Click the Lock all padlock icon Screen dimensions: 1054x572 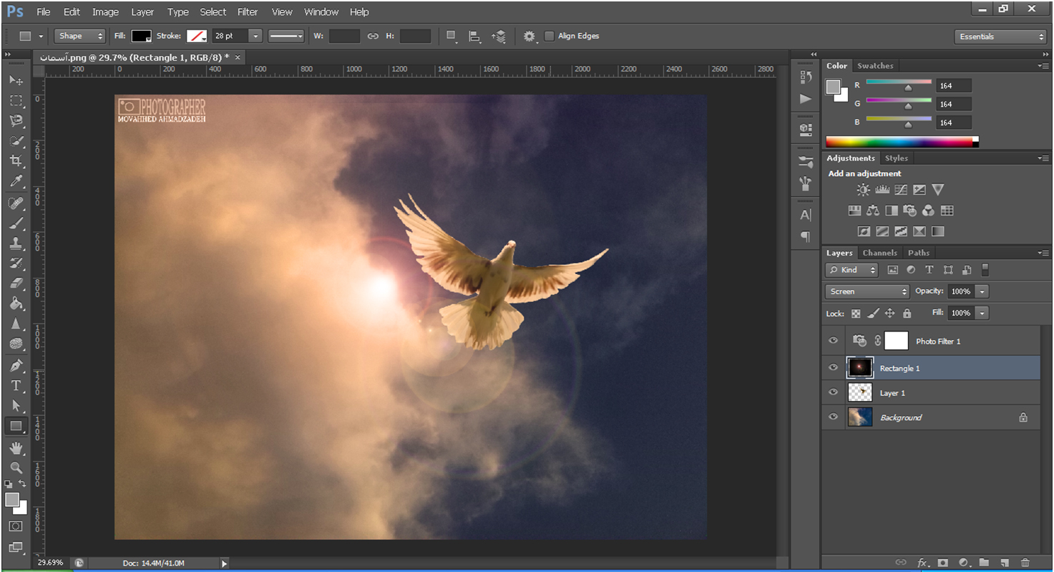[x=907, y=314]
